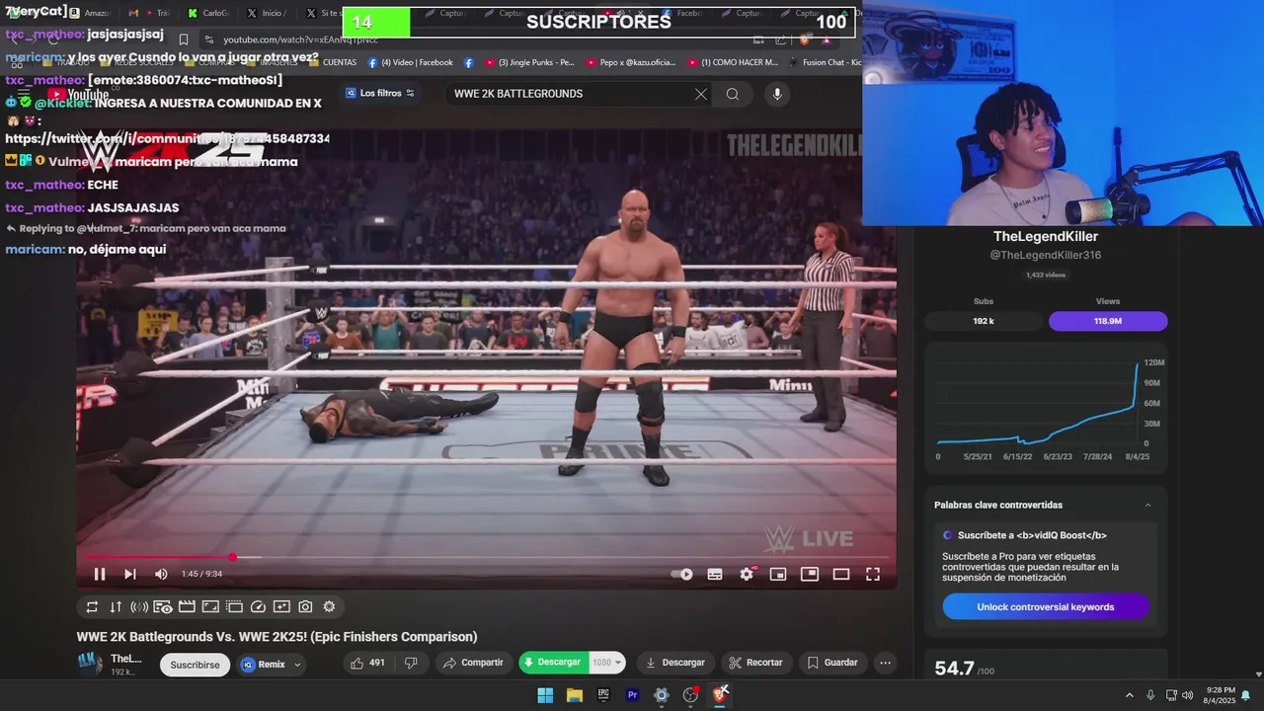Open the Jingle Punks bookmark
The height and width of the screenshot is (711, 1264).
tap(528, 62)
